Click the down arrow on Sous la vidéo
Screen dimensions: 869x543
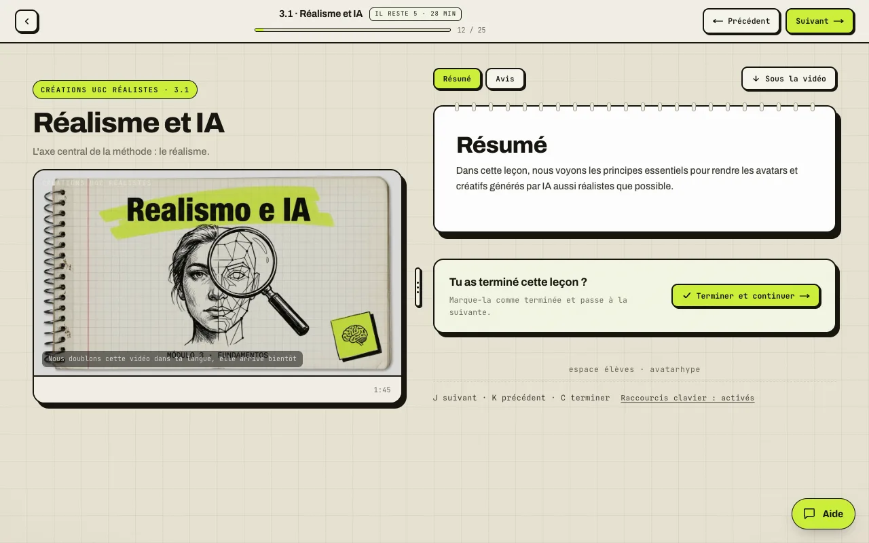756,79
